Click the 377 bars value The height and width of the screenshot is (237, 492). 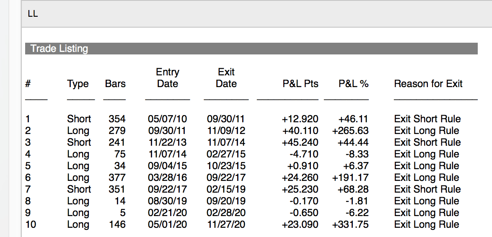point(117,178)
